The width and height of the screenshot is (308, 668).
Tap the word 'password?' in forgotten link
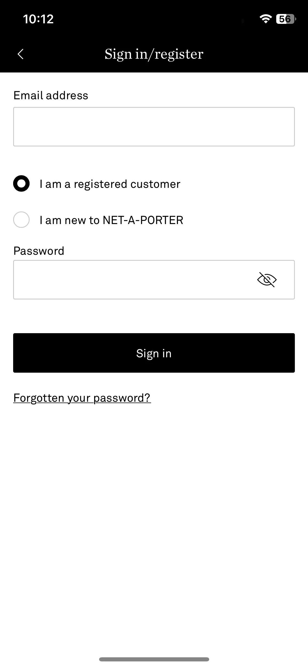122,398
